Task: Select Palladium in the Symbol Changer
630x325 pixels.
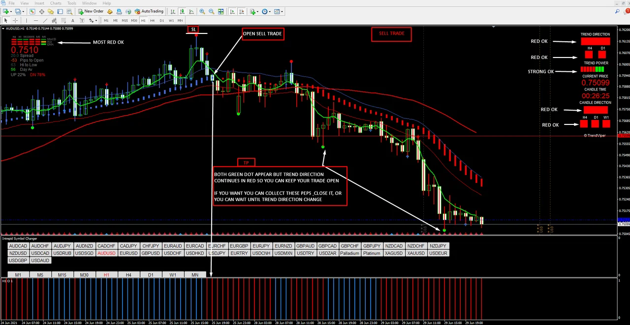Action: pyautogui.click(x=349, y=253)
